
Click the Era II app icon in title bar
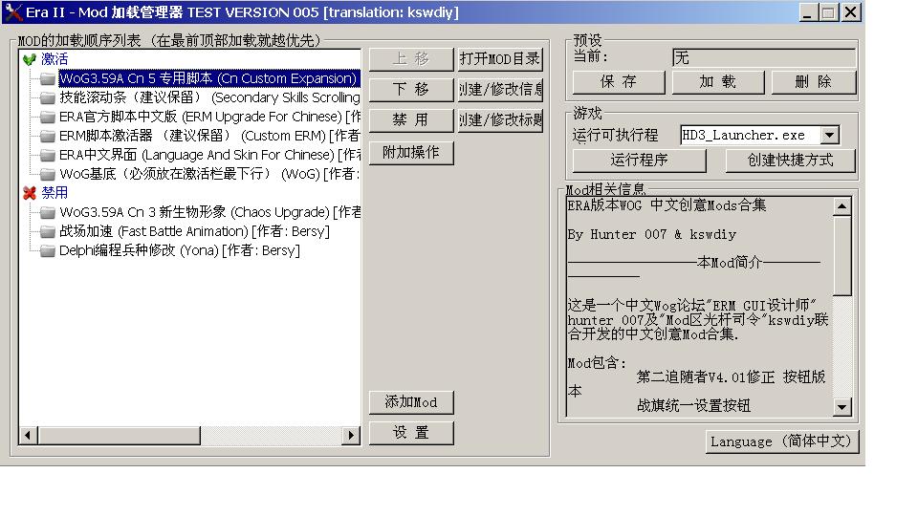pos(12,12)
